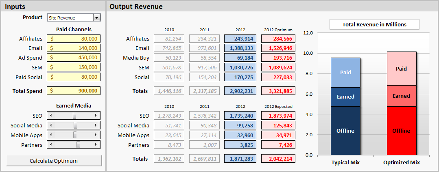This screenshot has width=439, height=172.
Task: Click the Optimized Mix Offline bar segment
Action: (x=401, y=131)
